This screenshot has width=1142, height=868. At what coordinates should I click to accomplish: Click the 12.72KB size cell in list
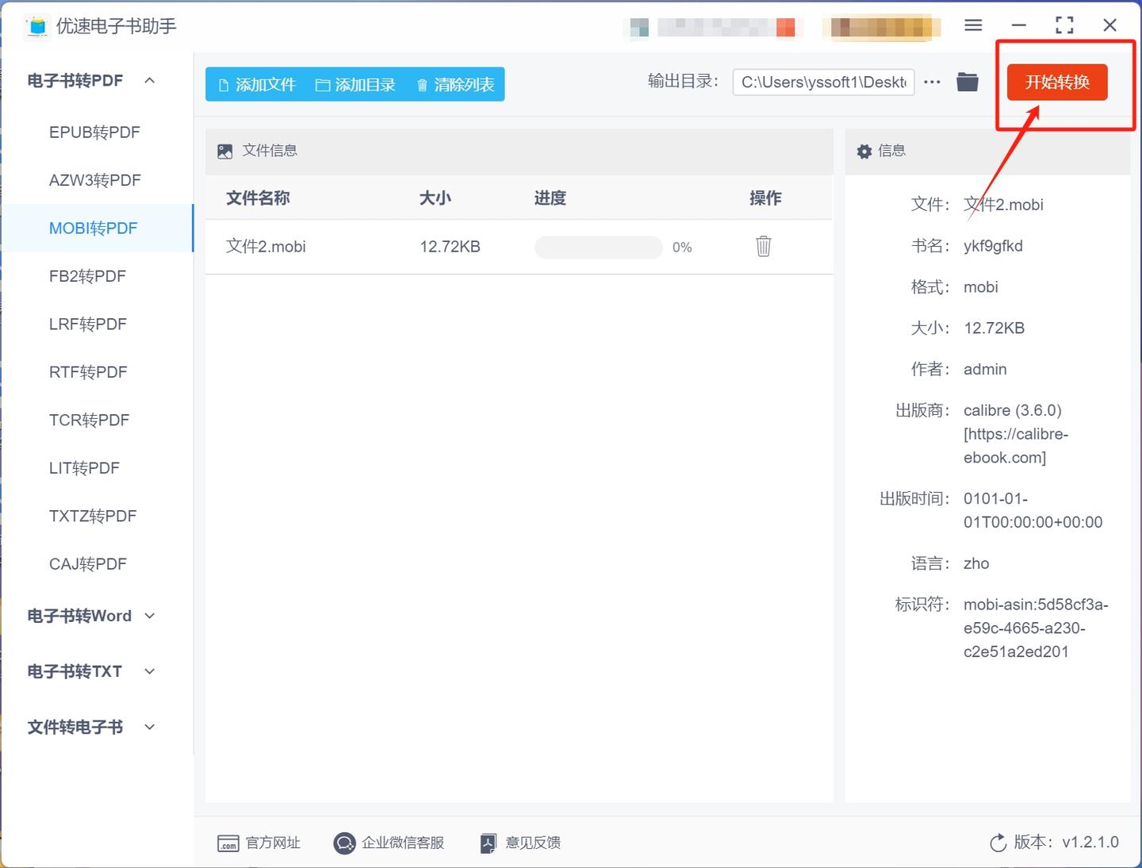point(450,247)
